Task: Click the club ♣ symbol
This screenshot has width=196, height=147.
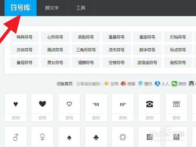Action: pyautogui.click(x=96, y=138)
